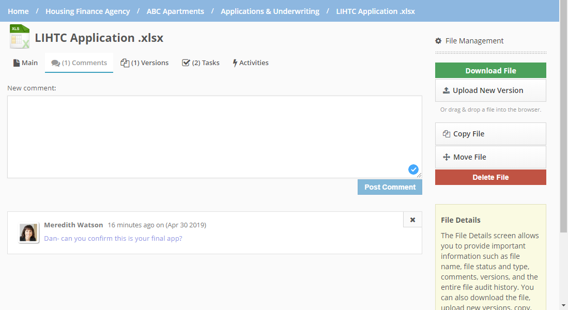568x310 pixels.
Task: Click the blue checkmark icon in comment box
Action: pyautogui.click(x=413, y=169)
